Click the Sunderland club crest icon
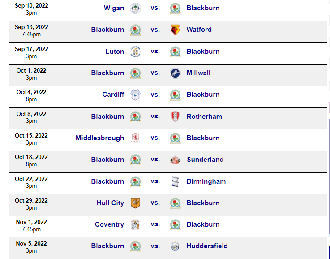This screenshot has height=259, width=330. pyautogui.click(x=175, y=160)
